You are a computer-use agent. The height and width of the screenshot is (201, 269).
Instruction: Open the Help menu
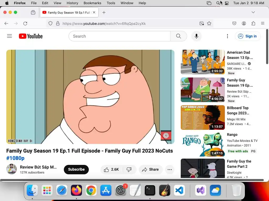click(x=142, y=3)
